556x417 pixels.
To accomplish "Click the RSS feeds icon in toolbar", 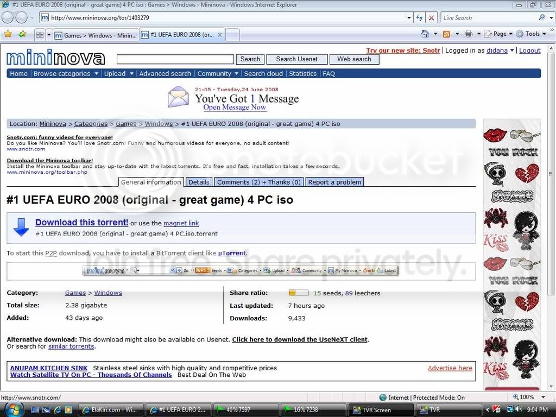I will pos(446,34).
